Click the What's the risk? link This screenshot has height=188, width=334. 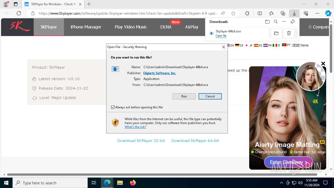click(x=135, y=127)
